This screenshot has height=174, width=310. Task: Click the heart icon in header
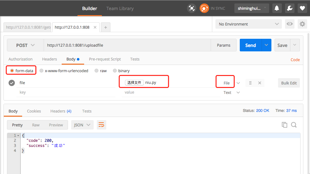tap(302, 8)
